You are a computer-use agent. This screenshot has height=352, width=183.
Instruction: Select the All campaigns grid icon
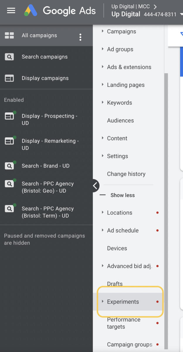pos(9,35)
